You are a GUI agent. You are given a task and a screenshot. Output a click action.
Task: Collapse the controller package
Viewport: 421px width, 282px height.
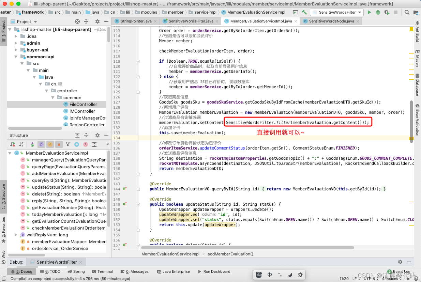47,91
